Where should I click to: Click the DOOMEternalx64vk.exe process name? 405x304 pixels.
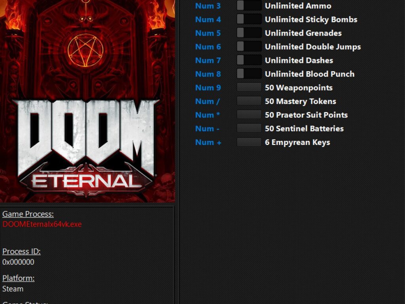point(42,224)
